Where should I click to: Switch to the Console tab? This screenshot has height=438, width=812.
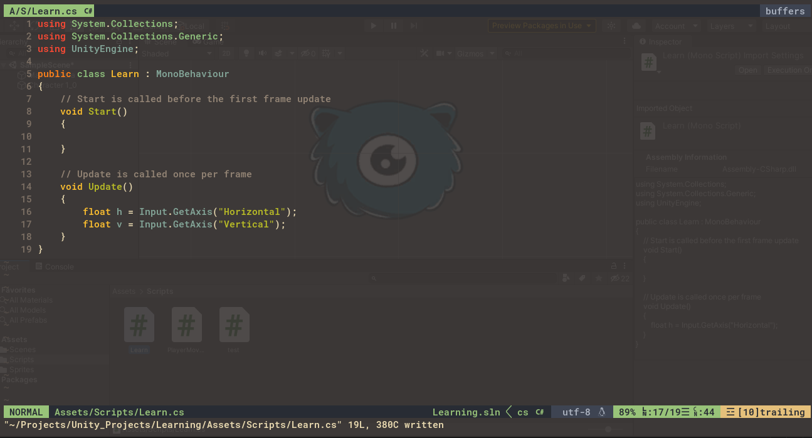(x=55, y=266)
